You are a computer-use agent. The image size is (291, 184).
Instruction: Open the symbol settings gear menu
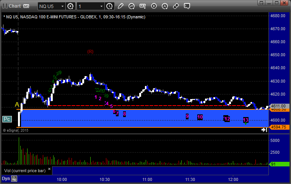click(70, 7)
